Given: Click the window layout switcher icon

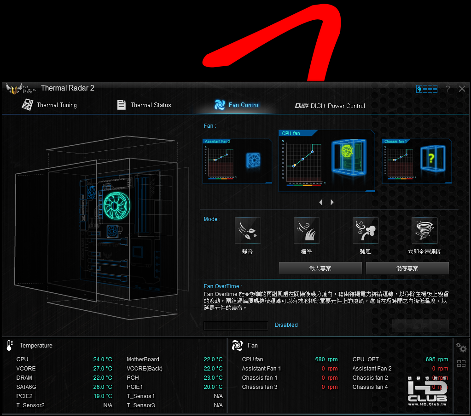Looking at the screenshot, I should pos(426,89).
